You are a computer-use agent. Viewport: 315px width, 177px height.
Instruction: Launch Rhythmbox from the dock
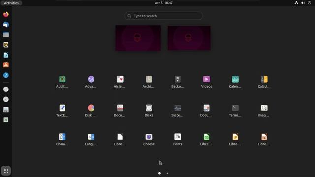click(6, 45)
